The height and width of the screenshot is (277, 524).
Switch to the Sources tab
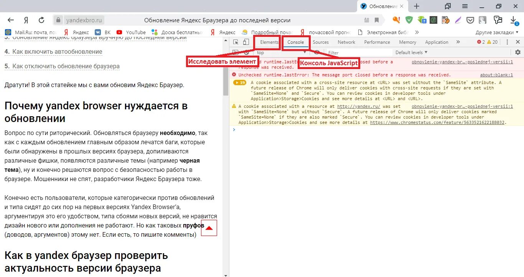click(321, 42)
